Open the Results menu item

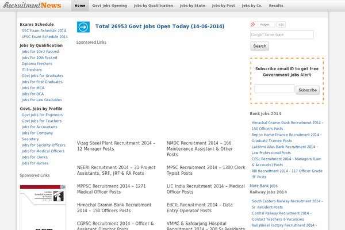276,6
